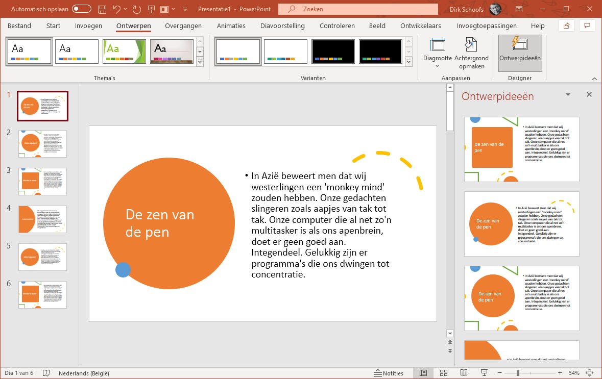
Task: Select slide 3 thumbnail
Action: 42,181
